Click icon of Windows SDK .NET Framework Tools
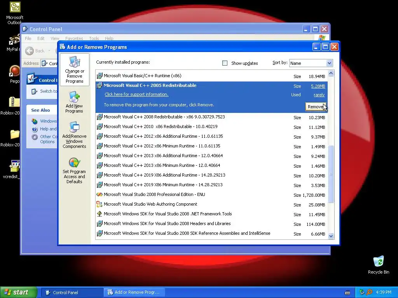This screenshot has height=298, width=398. (99, 214)
